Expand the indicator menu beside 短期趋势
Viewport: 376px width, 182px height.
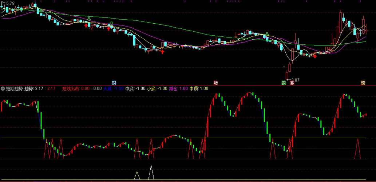point(3,88)
